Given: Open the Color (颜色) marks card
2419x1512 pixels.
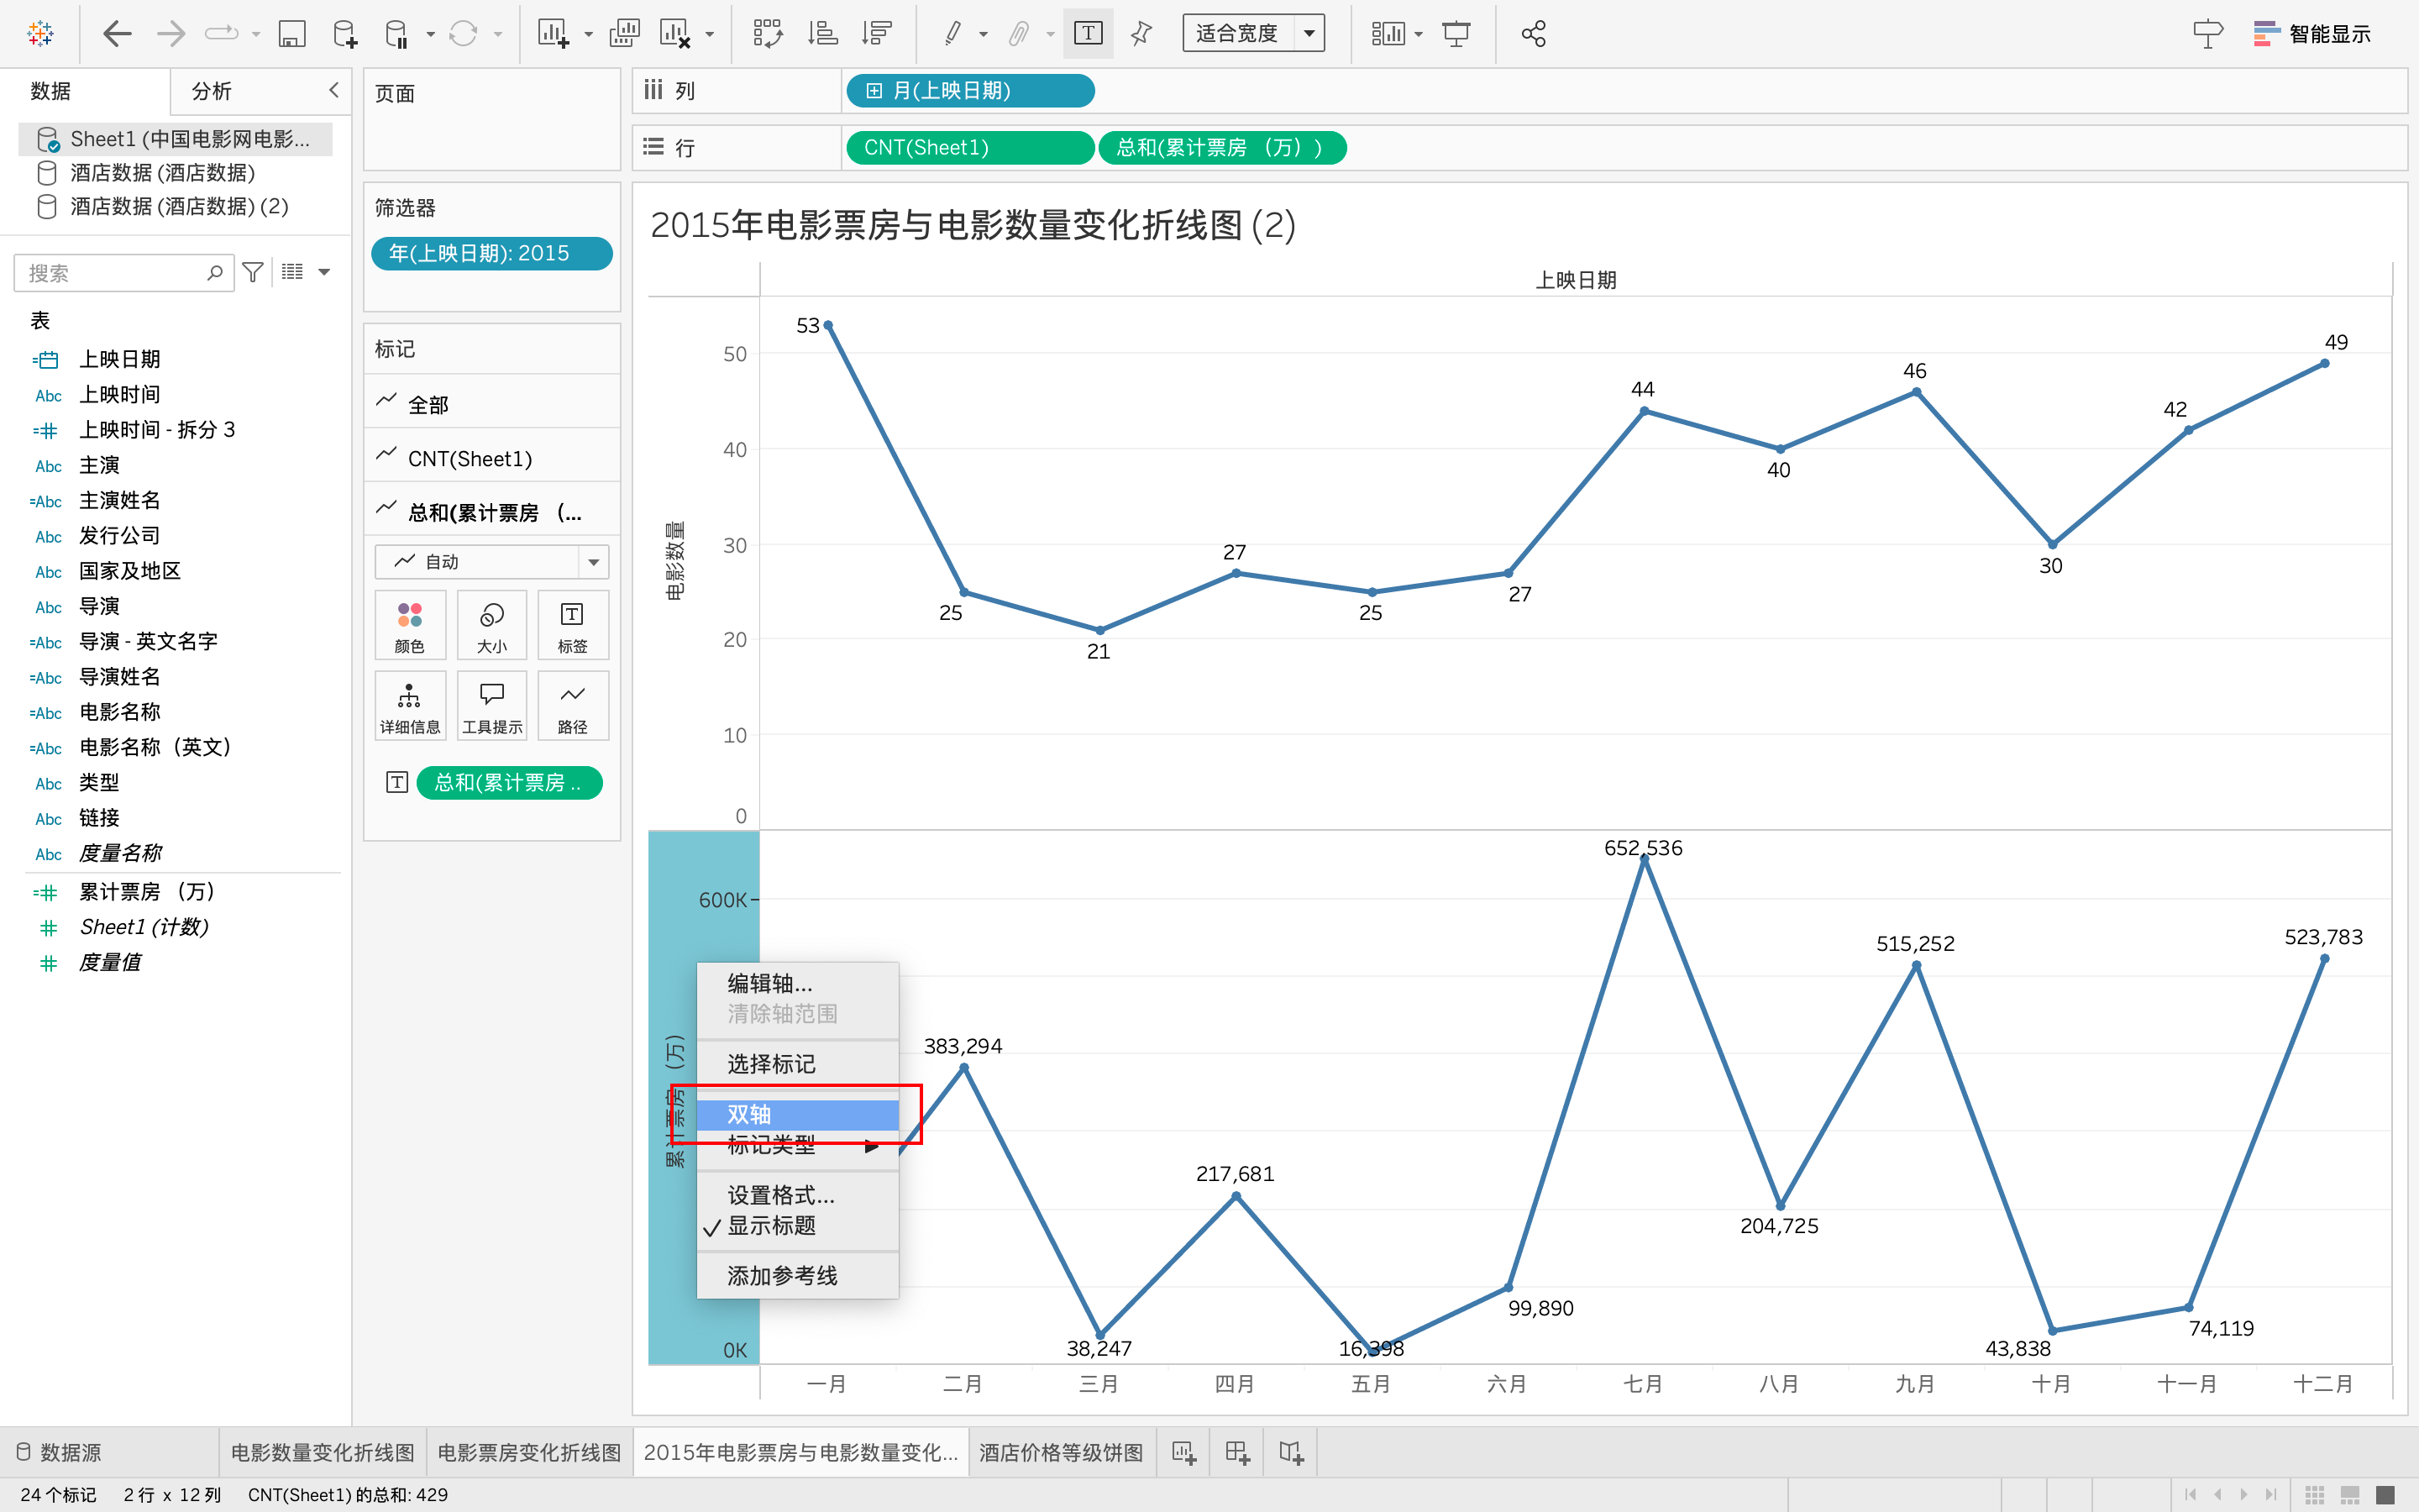Looking at the screenshot, I should 410,625.
